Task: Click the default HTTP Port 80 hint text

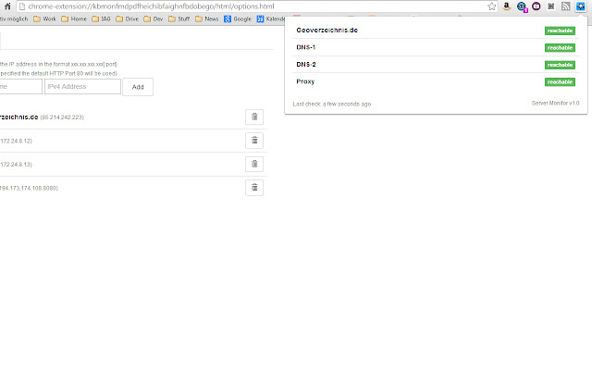Action: tap(58, 73)
